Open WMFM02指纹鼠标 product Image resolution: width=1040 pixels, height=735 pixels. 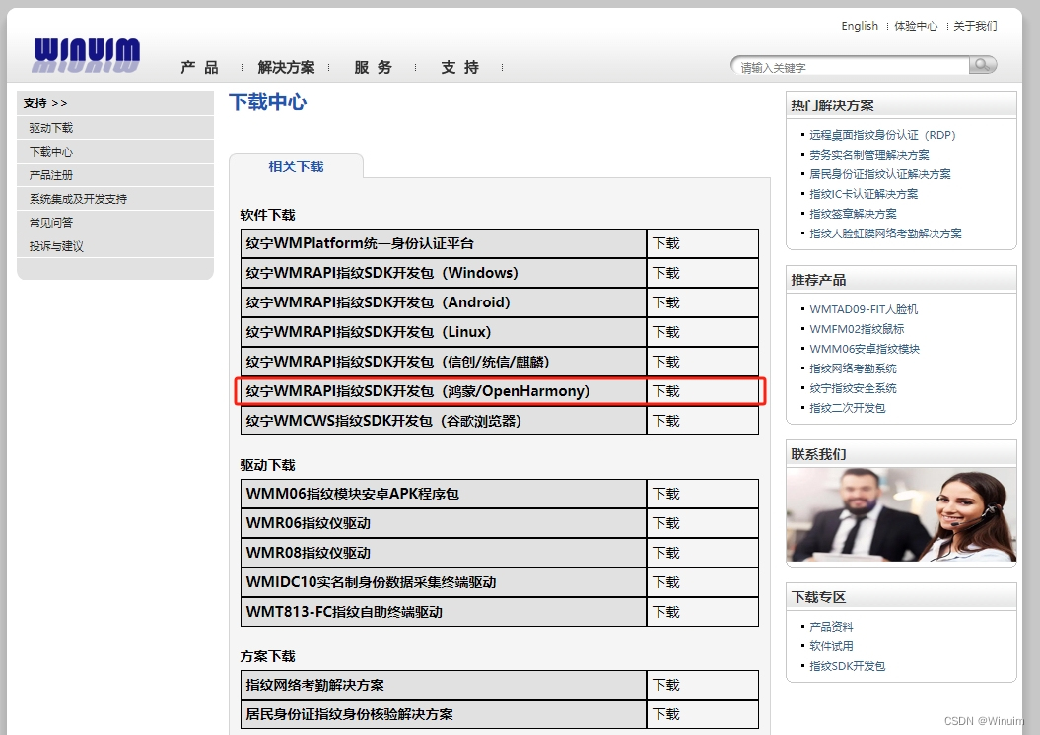point(857,329)
